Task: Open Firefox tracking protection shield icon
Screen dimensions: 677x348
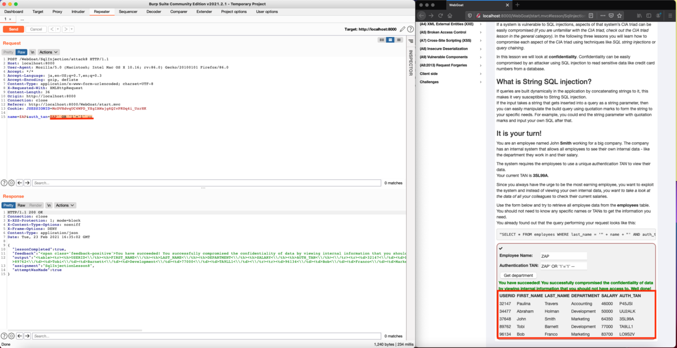Action: pyautogui.click(x=469, y=16)
